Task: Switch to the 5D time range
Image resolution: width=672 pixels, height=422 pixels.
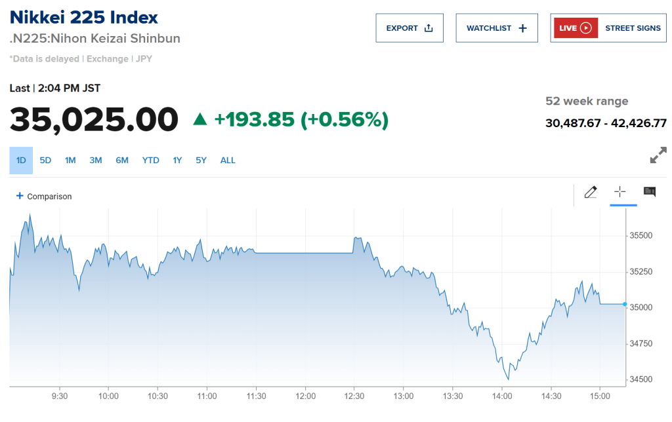Action: click(x=45, y=161)
